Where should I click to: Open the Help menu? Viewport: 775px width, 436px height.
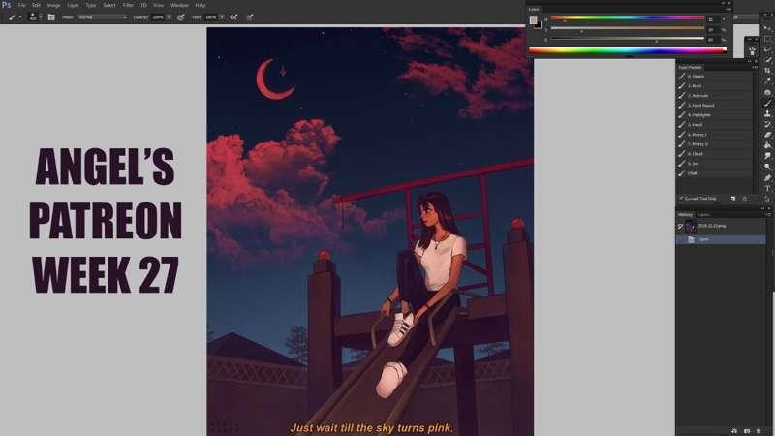[201, 5]
